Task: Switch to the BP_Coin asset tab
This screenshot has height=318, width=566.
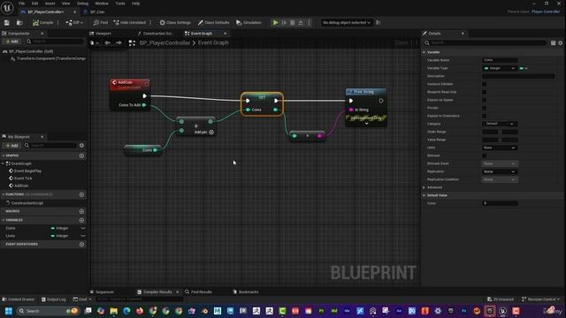Action: tap(97, 11)
